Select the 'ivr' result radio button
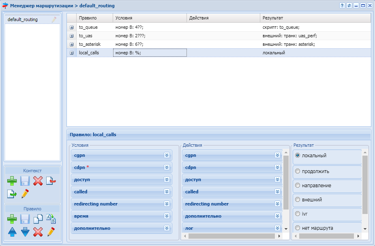This screenshot has height=246, width=375. pos(298,214)
